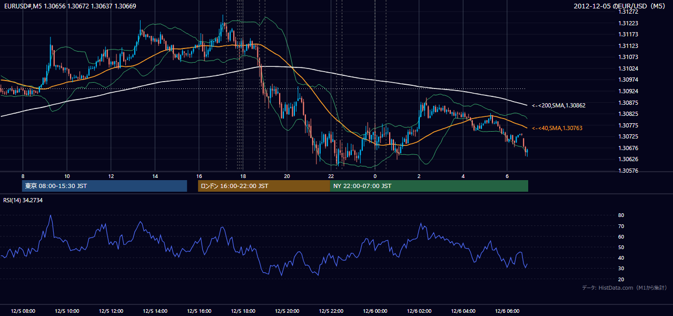Image resolution: width=673 pixels, height=316 pixels.
Task: Click the 12/5 16:00 bottom time label
Action: (199, 311)
